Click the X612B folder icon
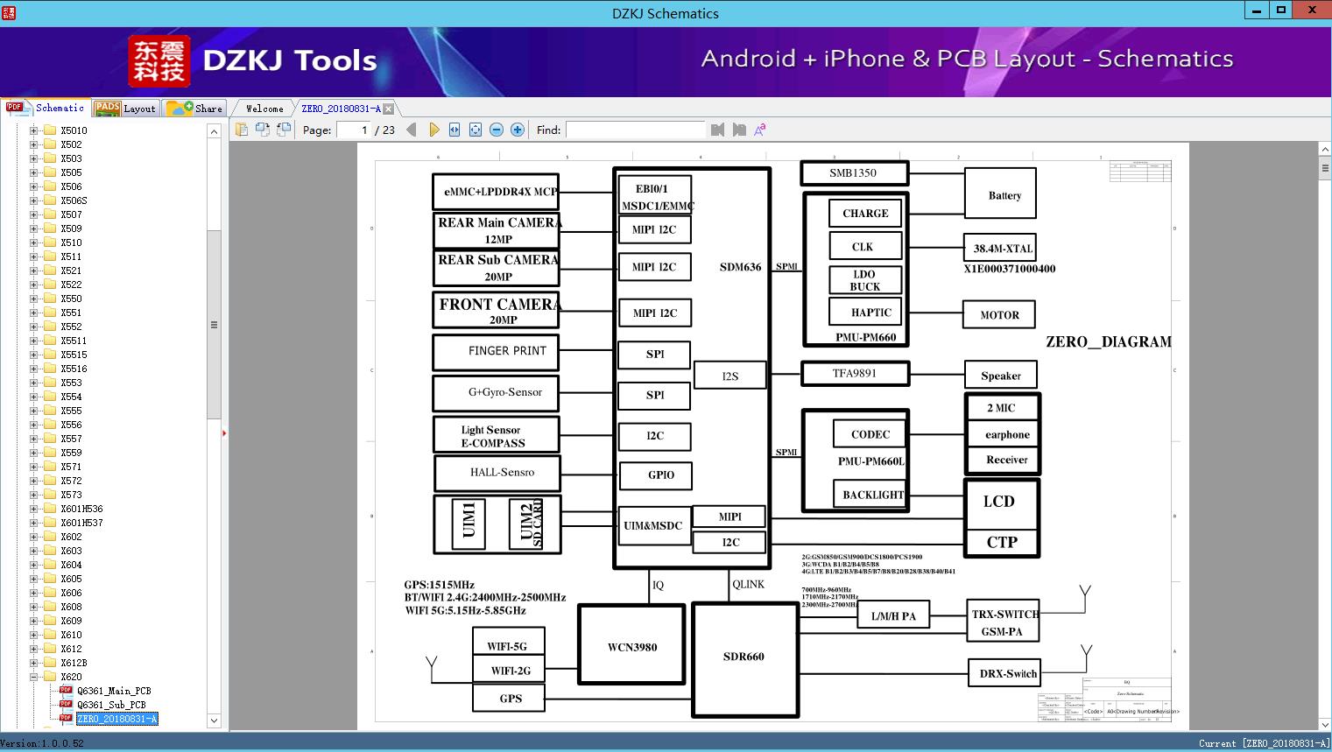Viewport: 1332px width, 752px height. 50,663
